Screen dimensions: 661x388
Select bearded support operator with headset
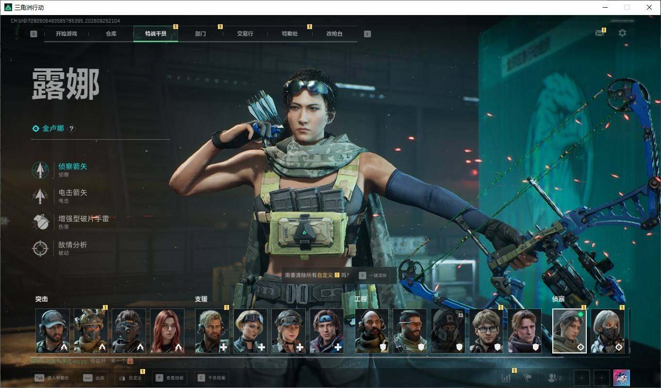click(212, 331)
